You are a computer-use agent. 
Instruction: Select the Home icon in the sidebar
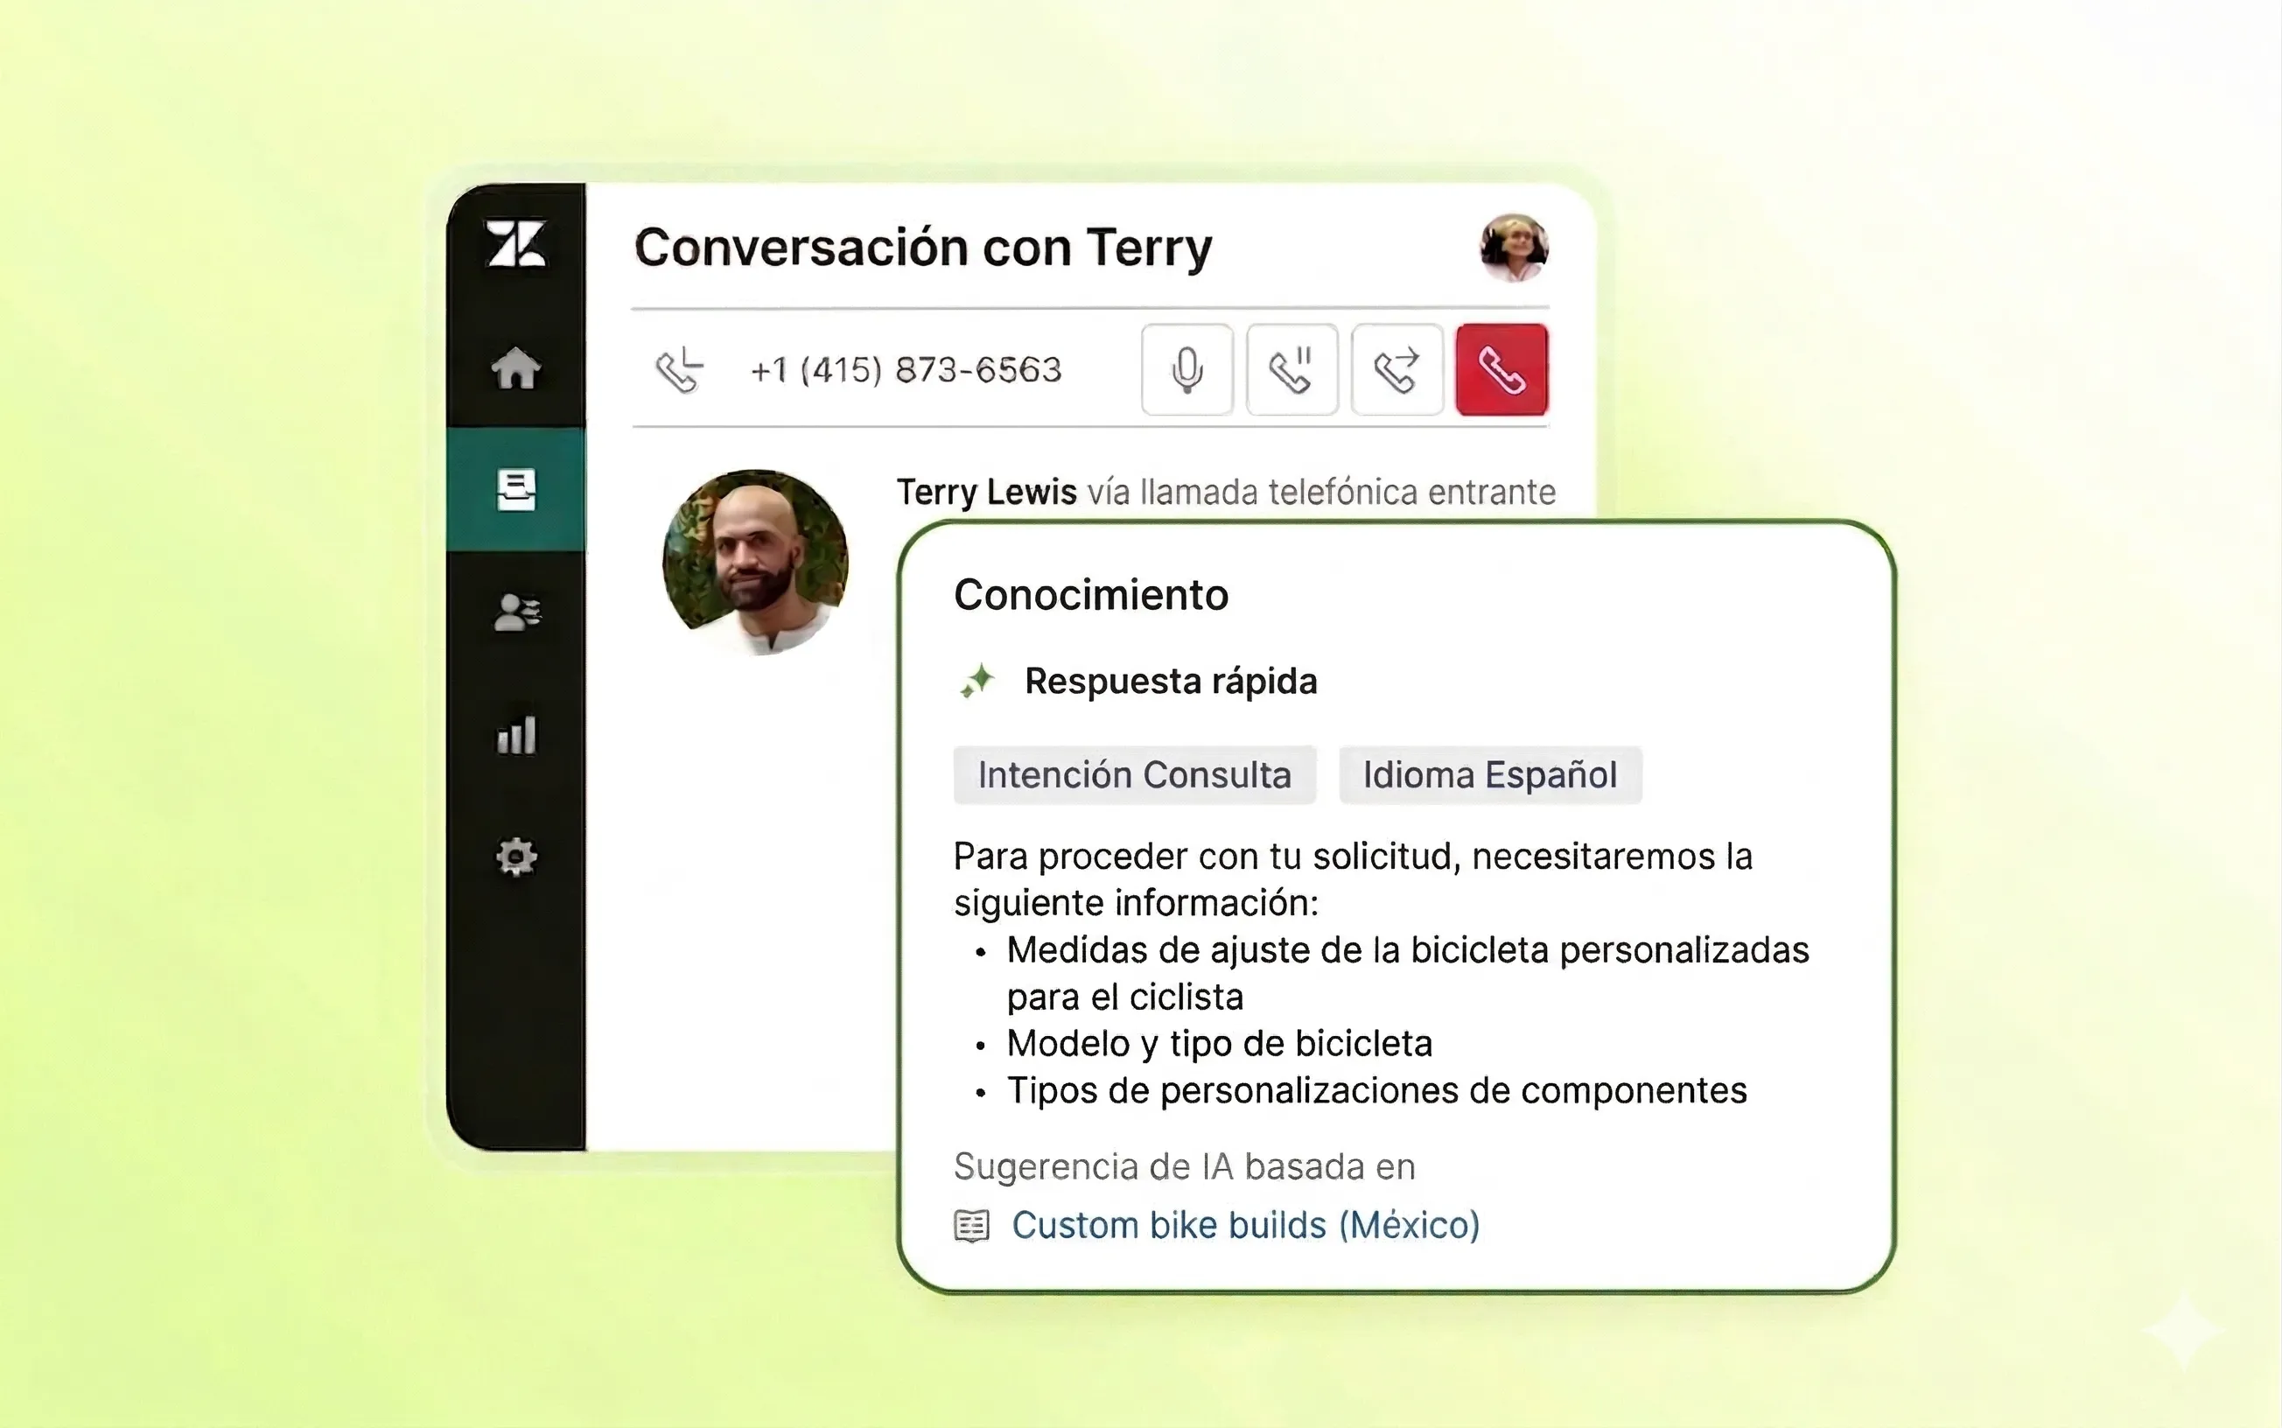[515, 369]
